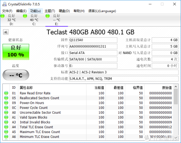Click the ID column header
181x143 pixels.
click(x=14, y=87)
